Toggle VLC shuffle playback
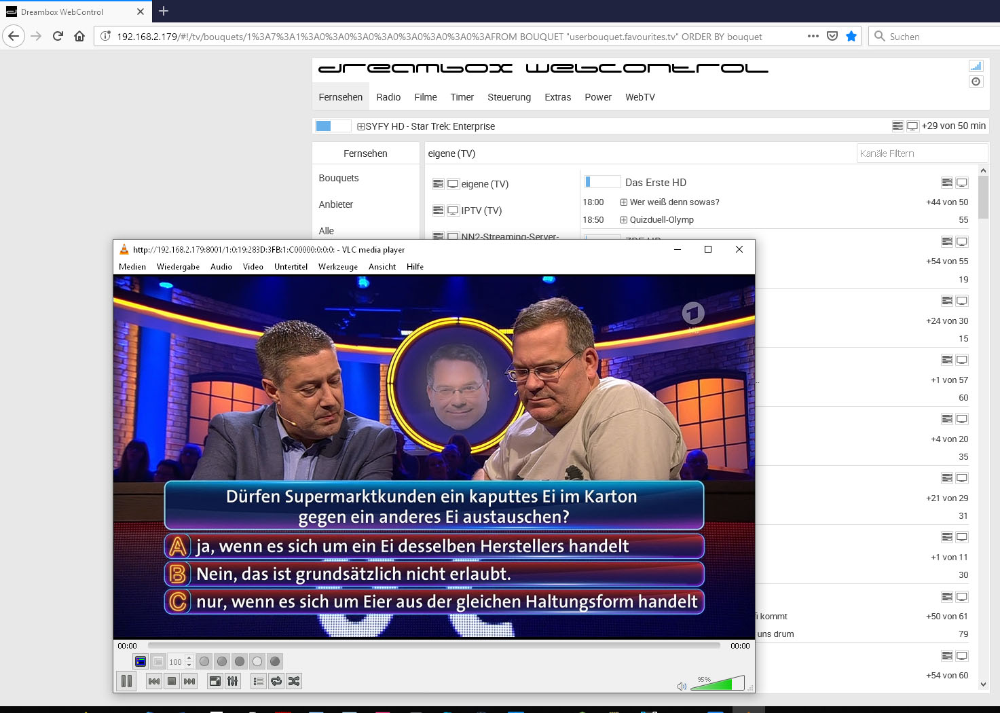This screenshot has width=1000, height=713. [294, 681]
